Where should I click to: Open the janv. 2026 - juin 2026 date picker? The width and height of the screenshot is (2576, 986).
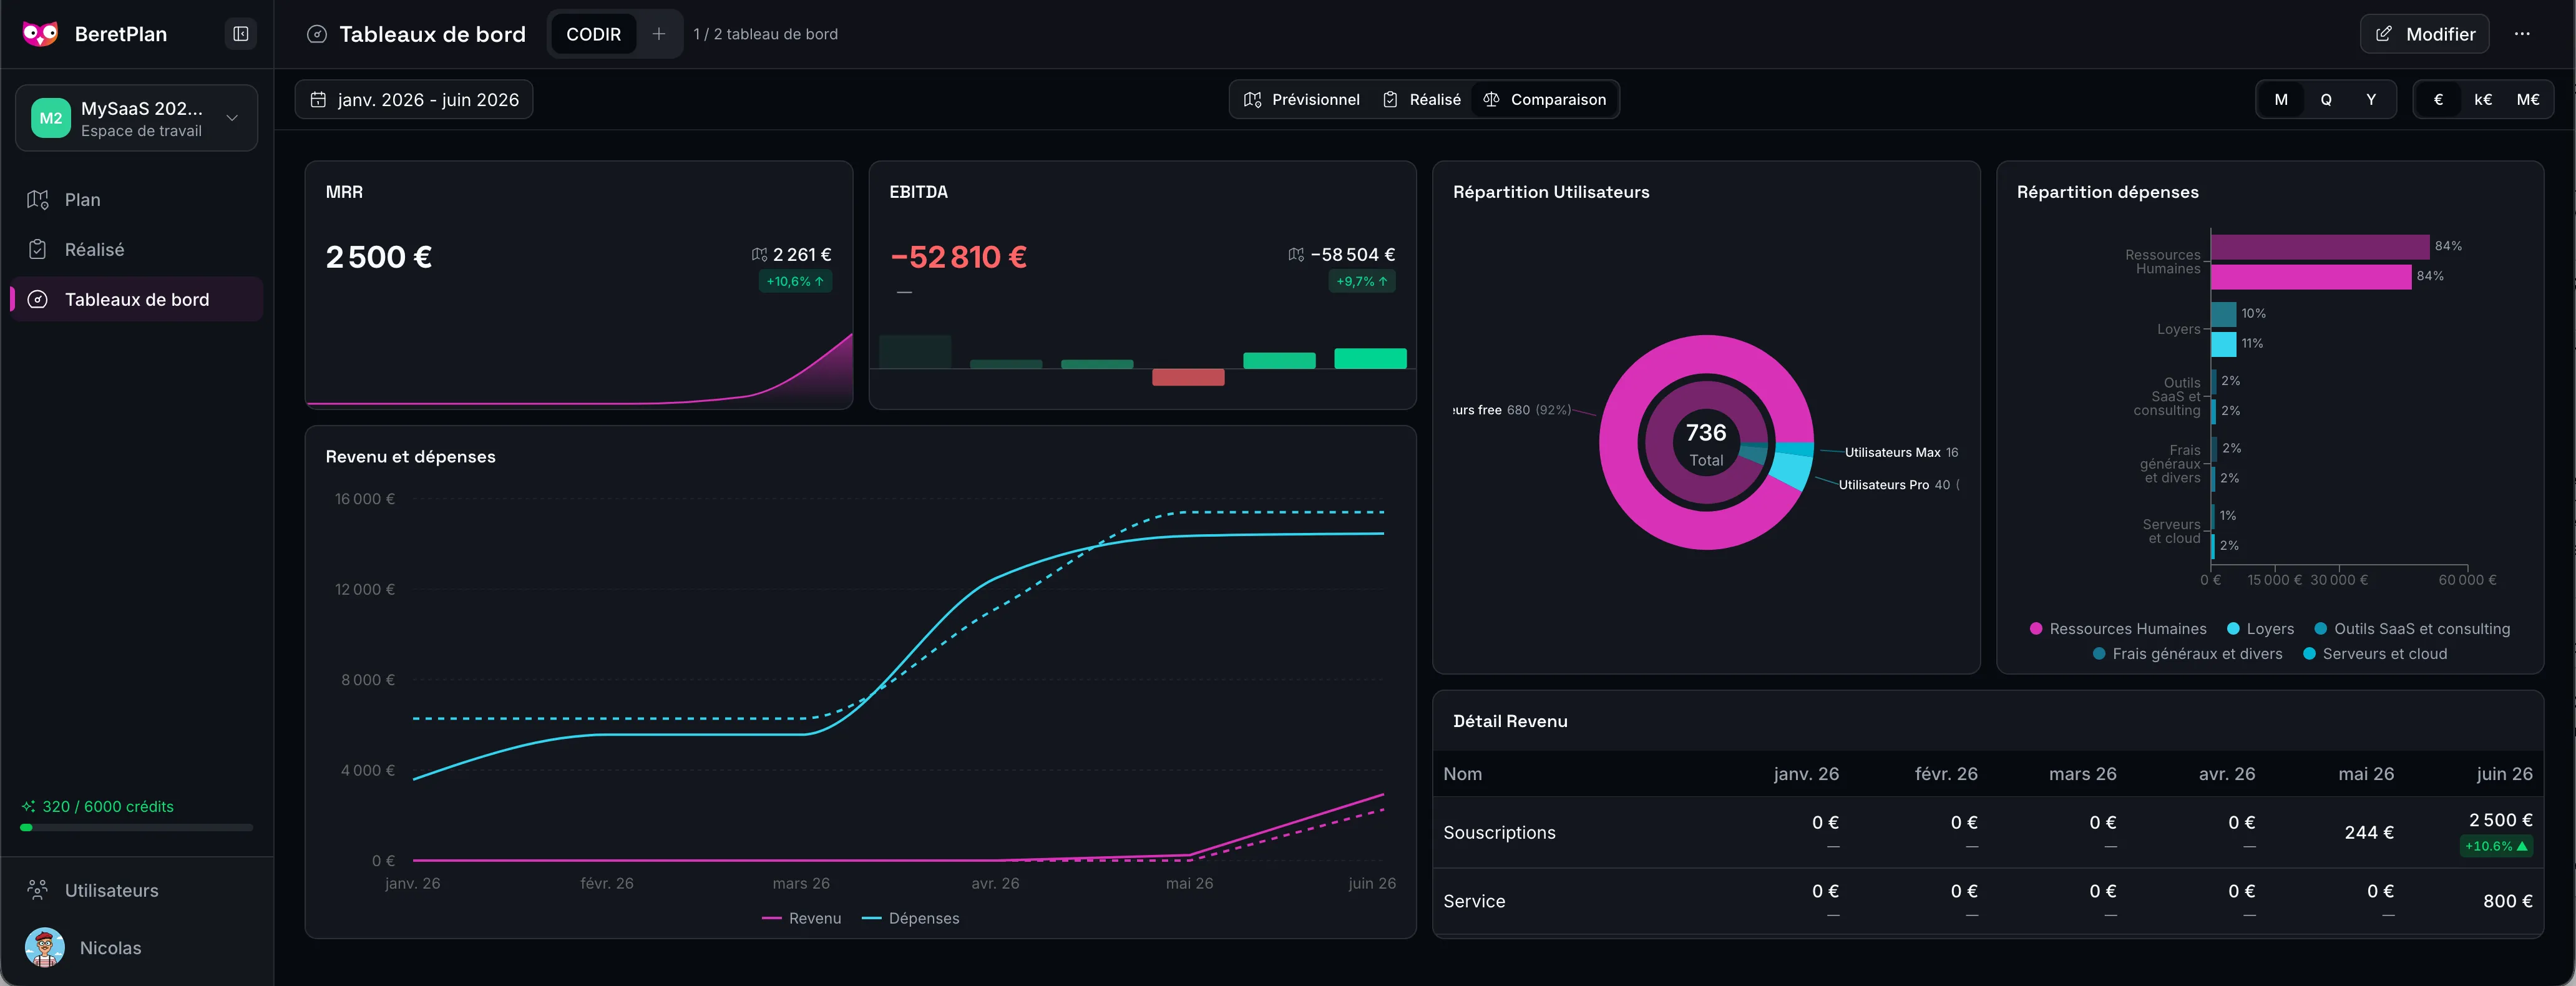click(x=414, y=100)
